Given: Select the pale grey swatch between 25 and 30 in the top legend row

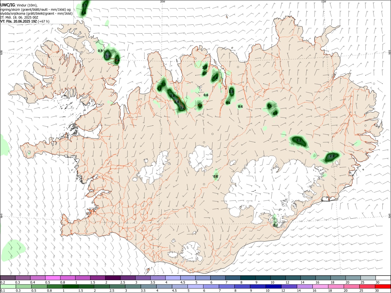Looking at the screenshot, I should 368,278.
